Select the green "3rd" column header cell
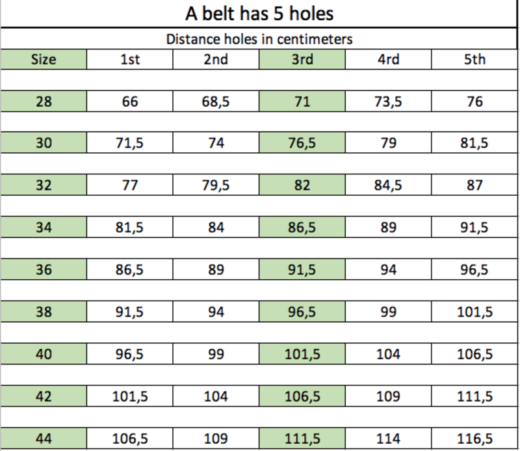The image size is (520, 451). coord(302,60)
